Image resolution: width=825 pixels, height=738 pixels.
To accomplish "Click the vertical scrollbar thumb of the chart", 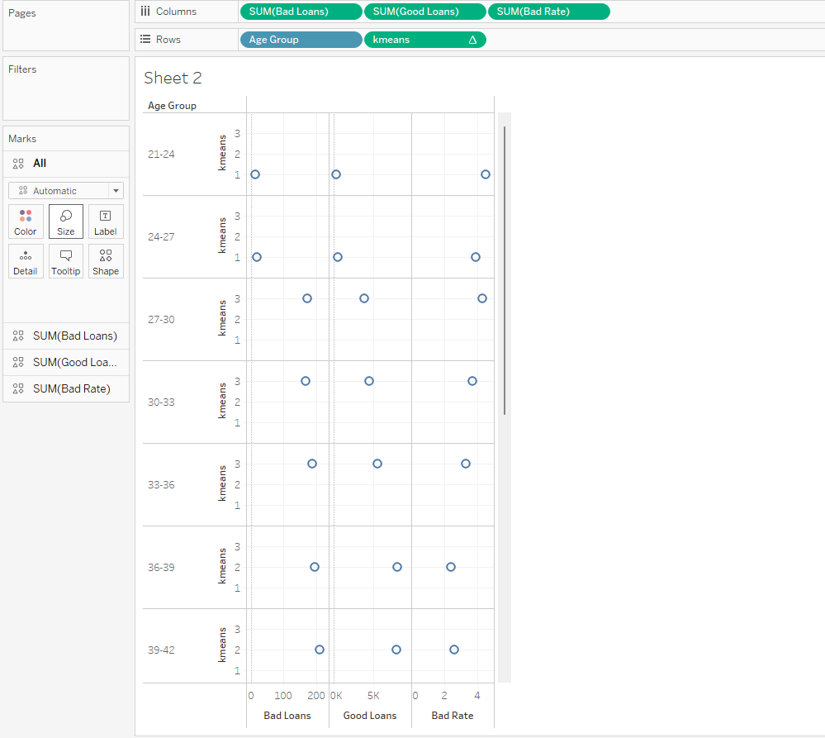I will (x=505, y=270).
